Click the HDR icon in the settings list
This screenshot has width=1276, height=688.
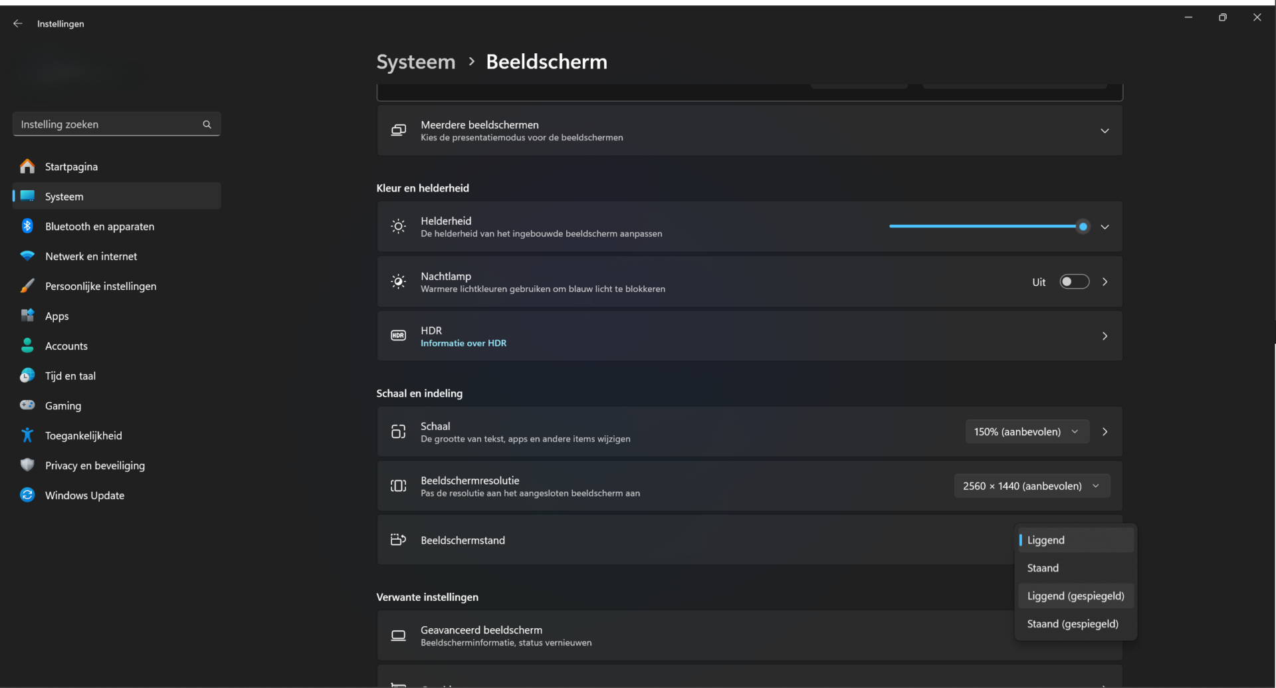point(398,336)
